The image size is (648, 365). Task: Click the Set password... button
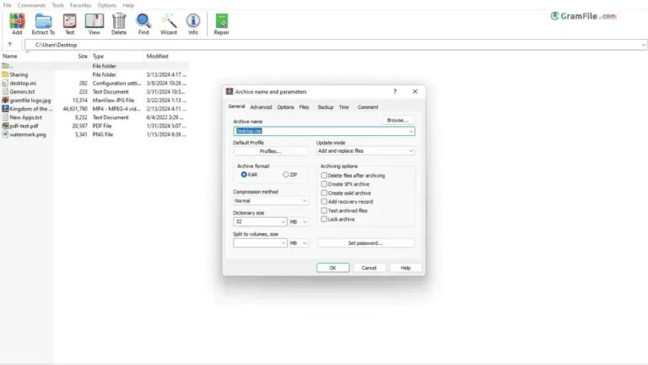pyautogui.click(x=365, y=243)
